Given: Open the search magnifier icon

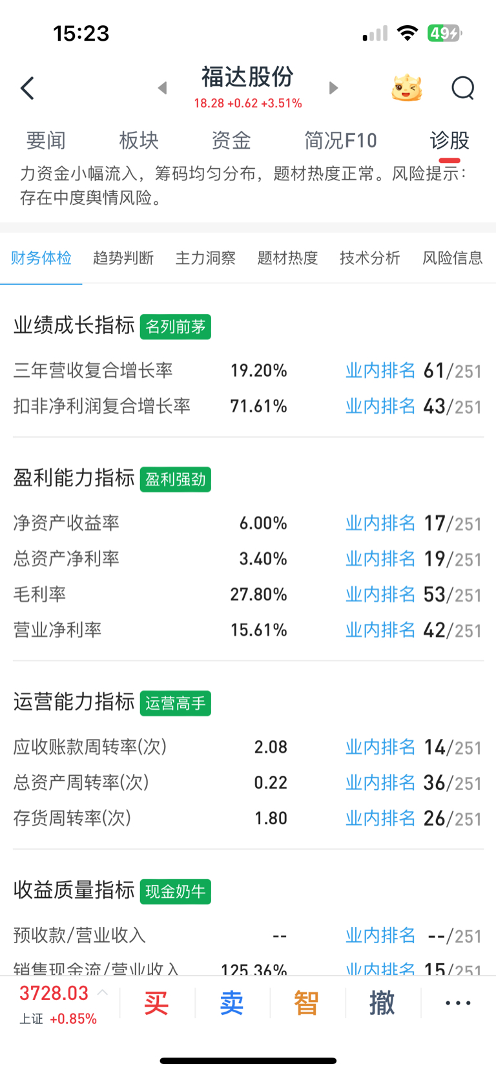Looking at the screenshot, I should pos(463,88).
